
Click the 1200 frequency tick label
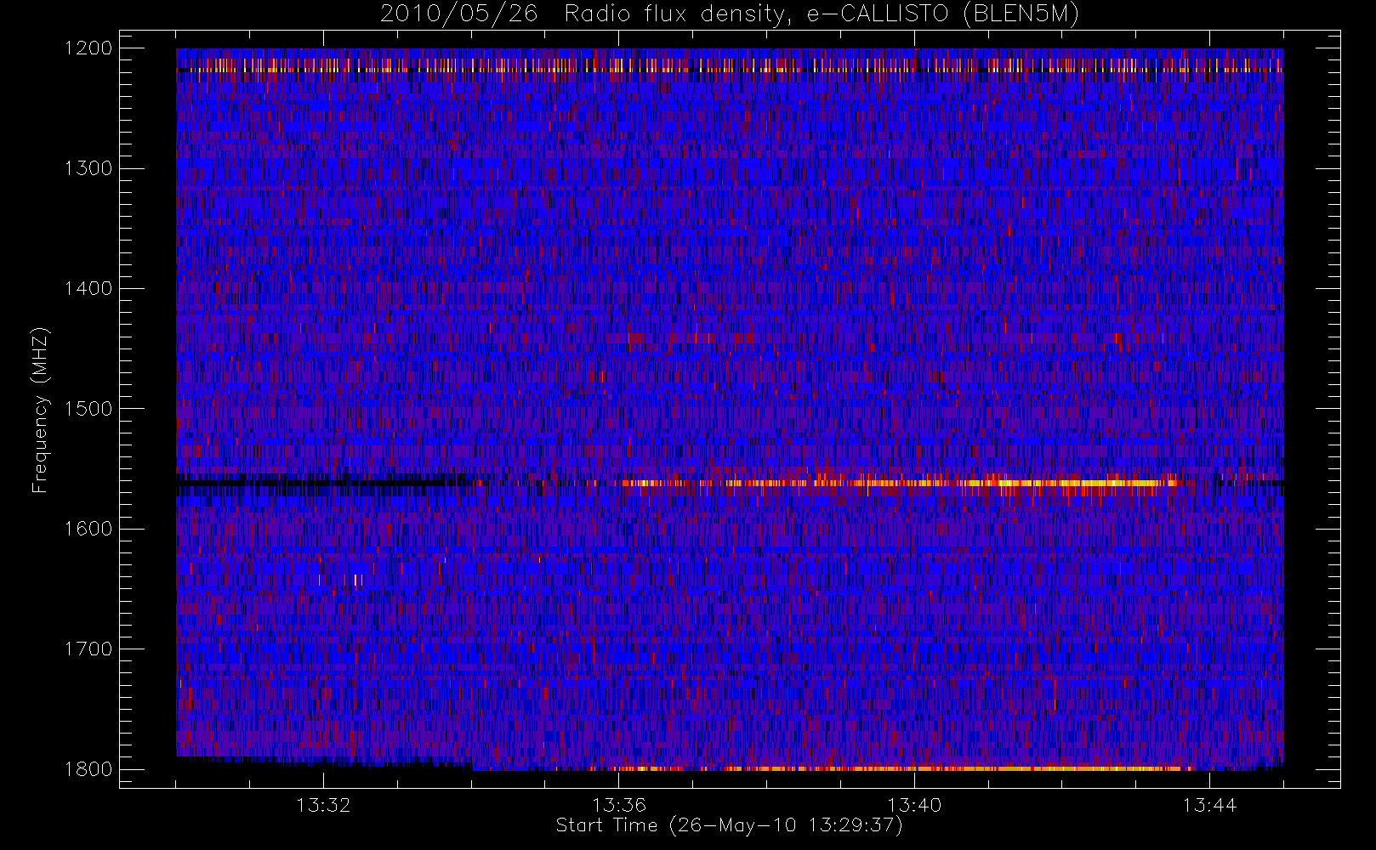pyautogui.click(x=88, y=48)
